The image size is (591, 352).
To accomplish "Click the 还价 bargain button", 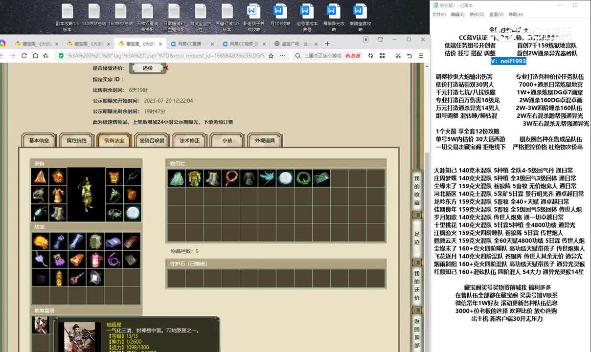I will [148, 68].
